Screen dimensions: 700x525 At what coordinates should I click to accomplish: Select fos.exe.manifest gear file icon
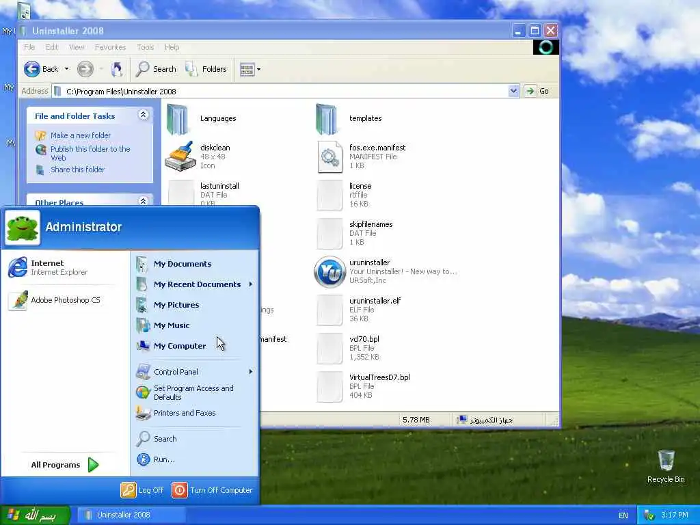[x=329, y=157]
